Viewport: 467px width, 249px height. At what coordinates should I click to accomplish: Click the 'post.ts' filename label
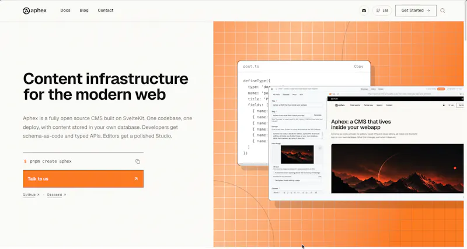(x=251, y=66)
